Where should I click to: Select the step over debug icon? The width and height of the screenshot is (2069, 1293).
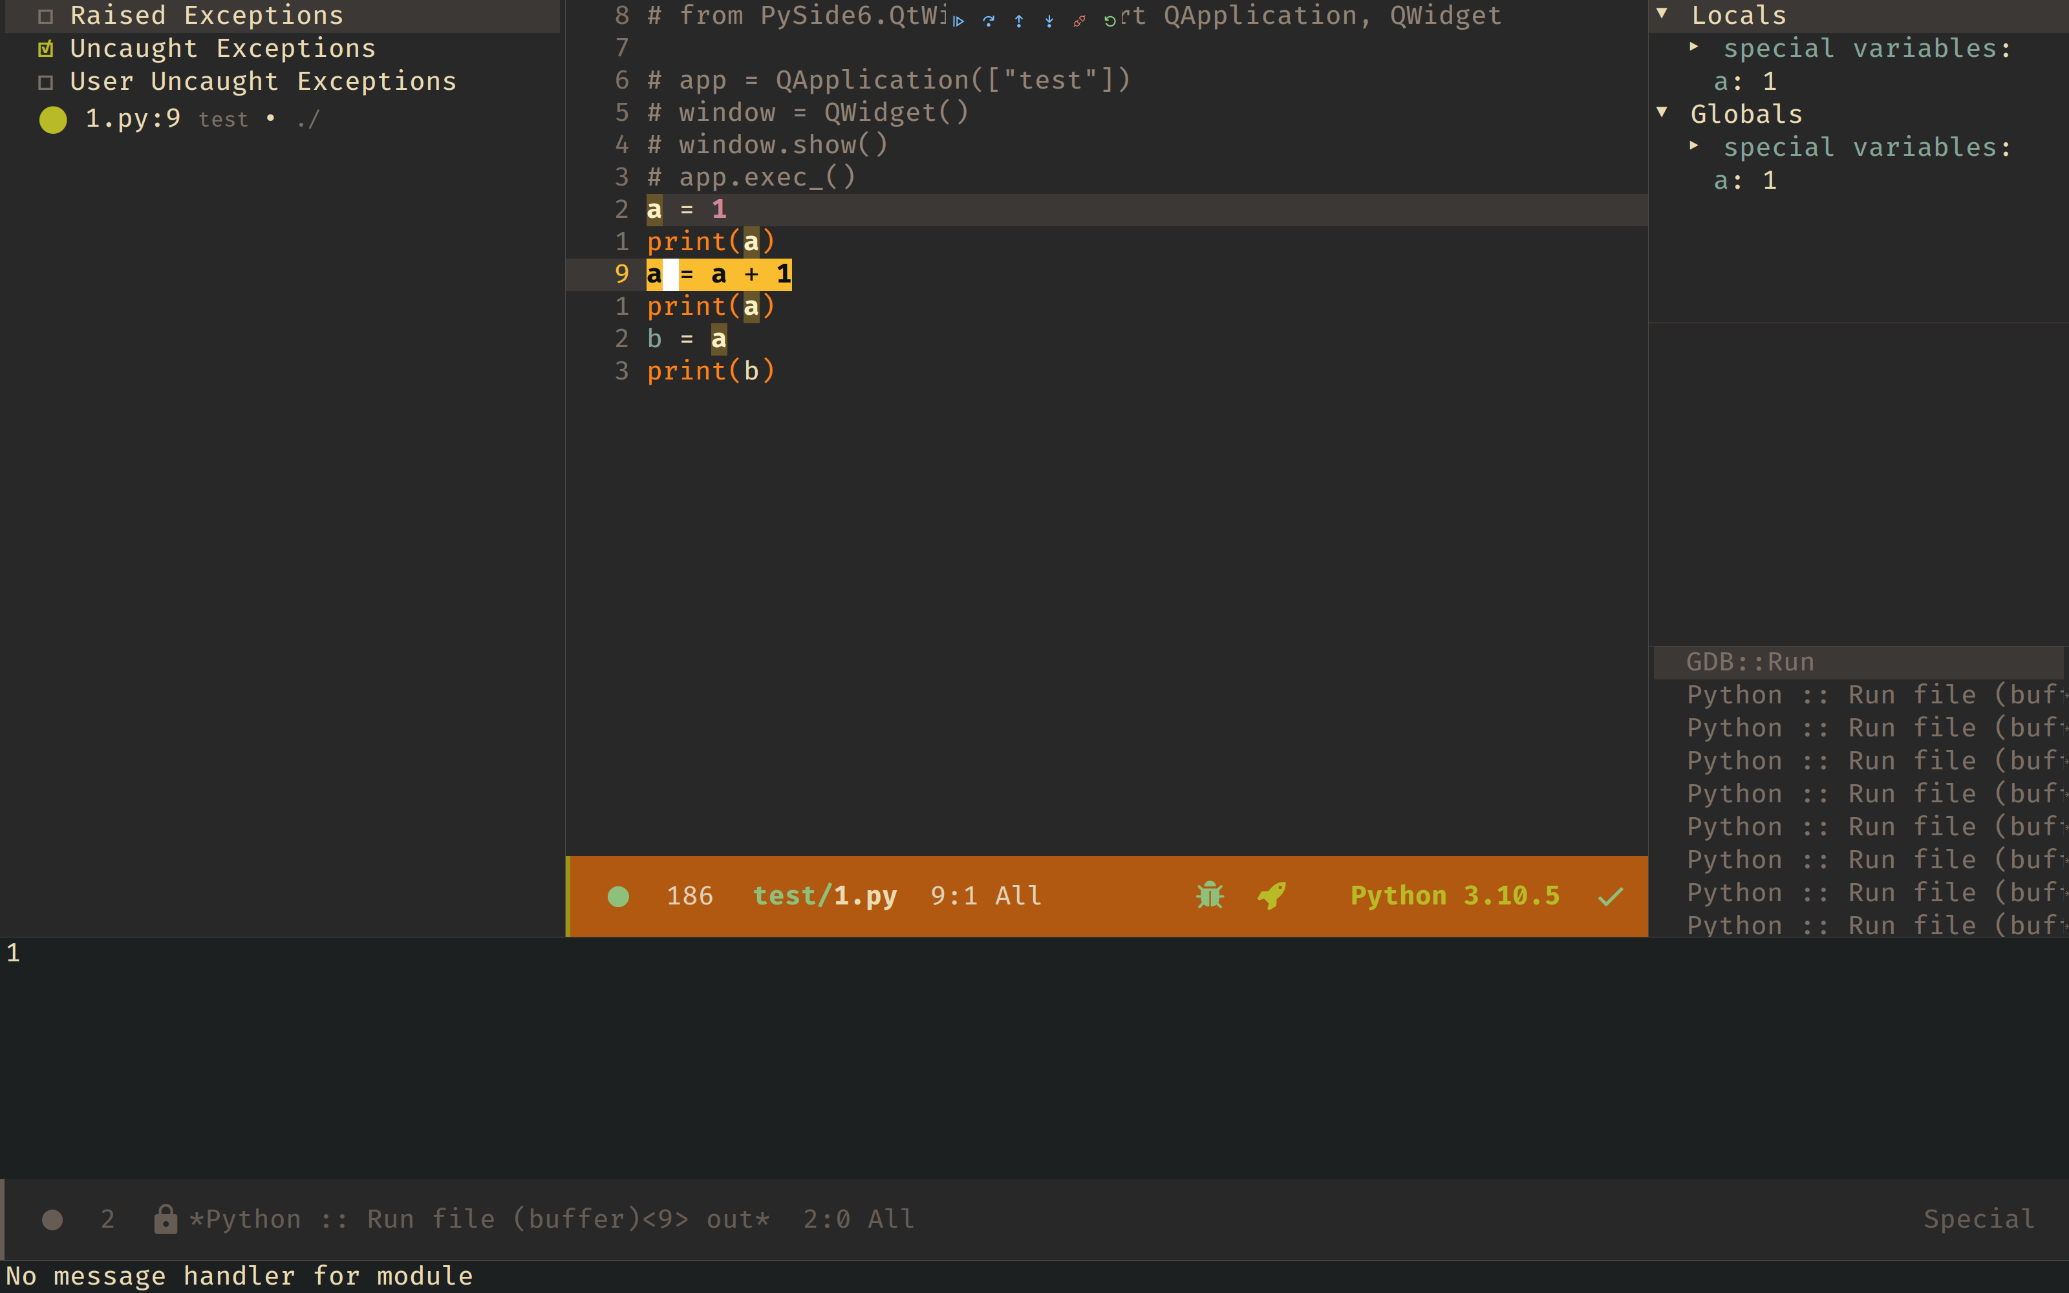(989, 21)
